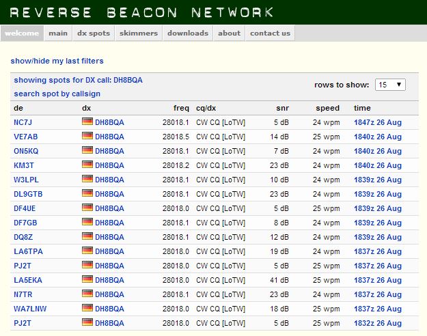Click the de column header
The image size is (427, 336).
pyautogui.click(x=18, y=108)
